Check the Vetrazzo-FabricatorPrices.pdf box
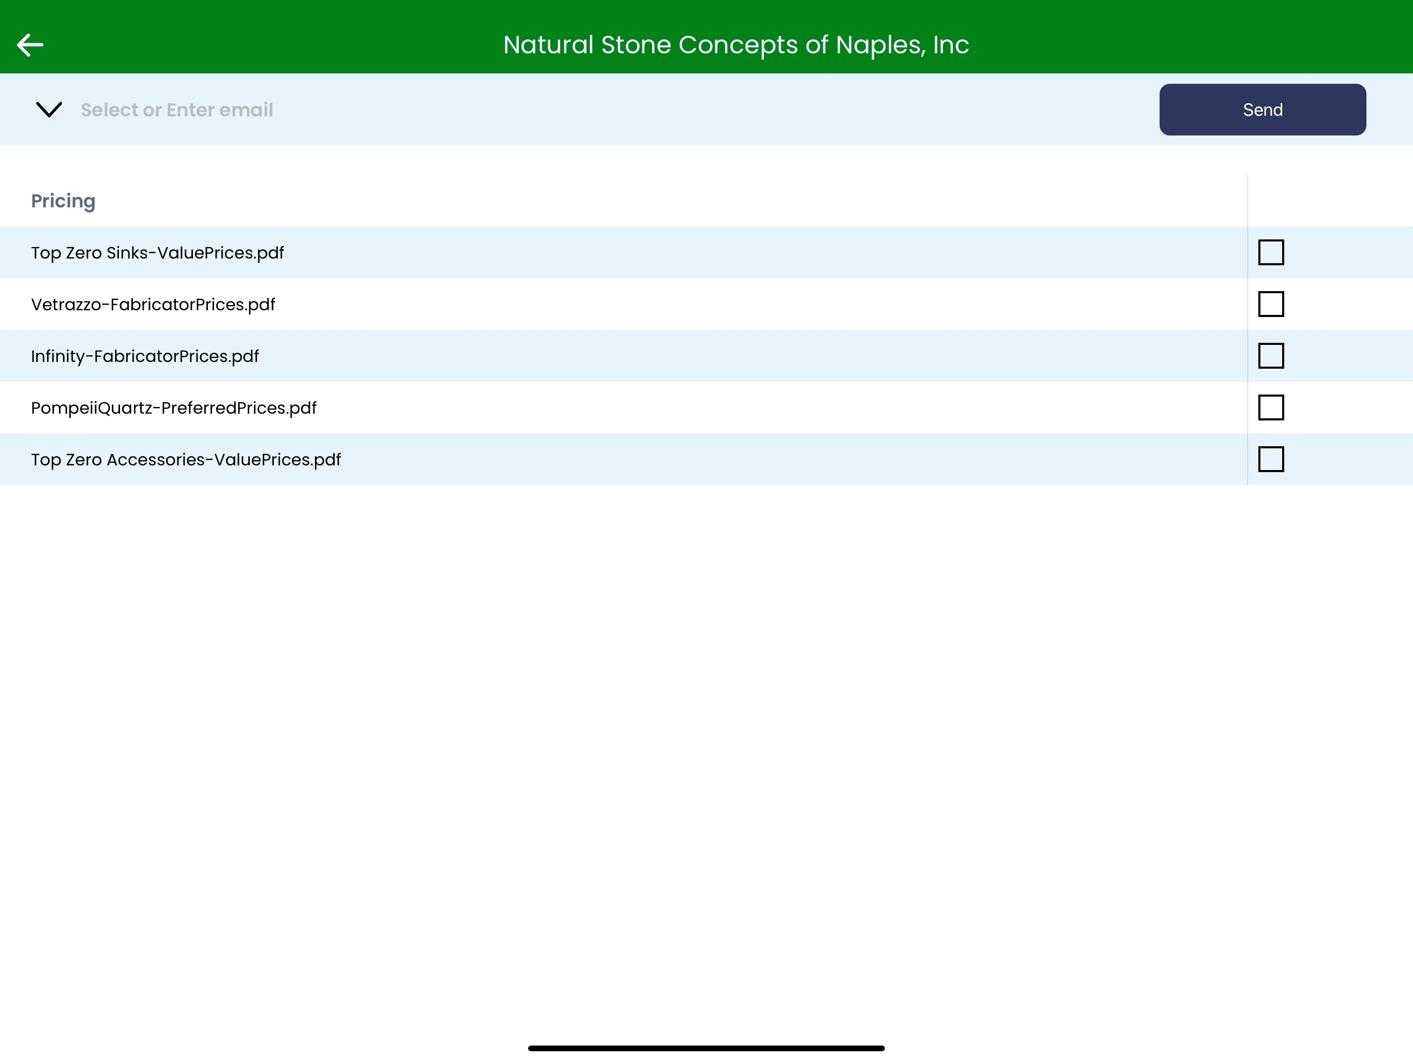The image size is (1413, 1059). tap(1271, 304)
